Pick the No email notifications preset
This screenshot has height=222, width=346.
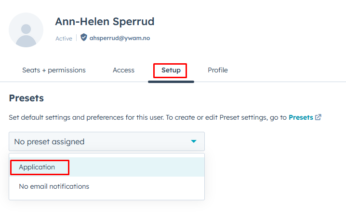click(x=54, y=186)
